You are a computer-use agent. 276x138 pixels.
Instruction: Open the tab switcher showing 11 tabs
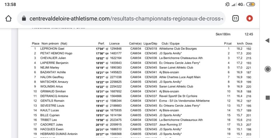[235, 18]
